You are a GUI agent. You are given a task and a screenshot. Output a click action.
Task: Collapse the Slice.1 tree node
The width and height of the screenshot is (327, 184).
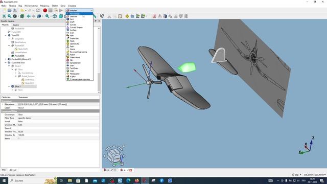point(9,86)
